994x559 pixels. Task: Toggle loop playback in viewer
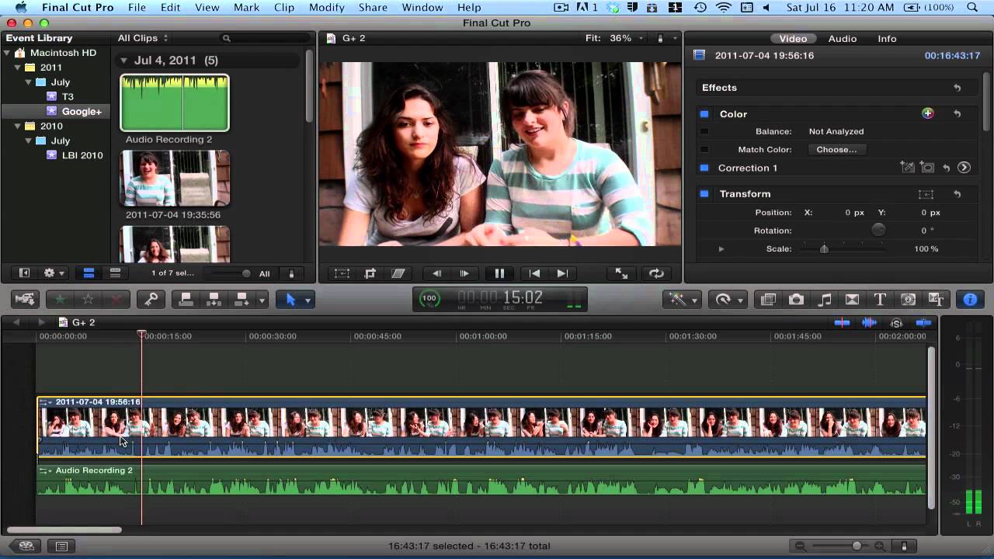tap(656, 273)
